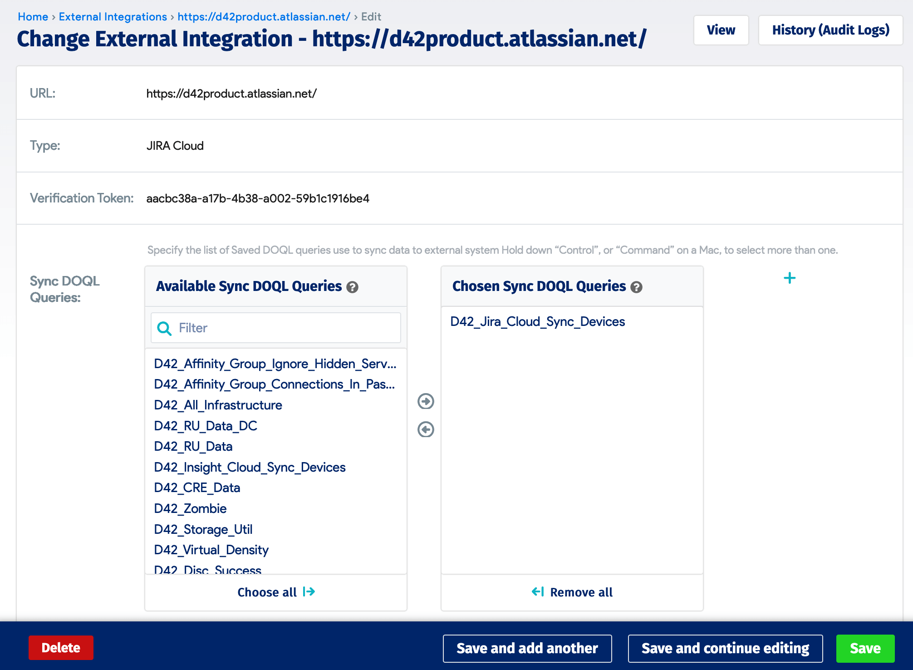Click Save and add another
The width and height of the screenshot is (913, 670).
[x=527, y=648]
